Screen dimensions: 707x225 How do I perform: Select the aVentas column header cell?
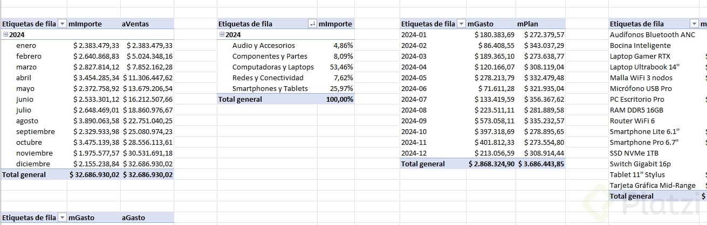coord(135,24)
